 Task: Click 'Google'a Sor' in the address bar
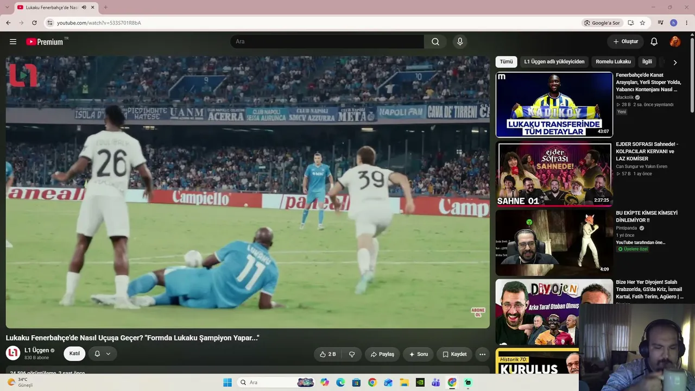tap(602, 23)
